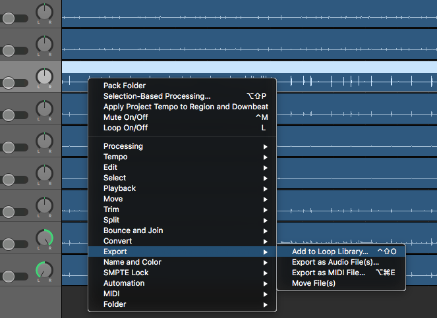This screenshot has width=437, height=318.
Task: Choose Selection-Based Processing
Action: coord(157,96)
